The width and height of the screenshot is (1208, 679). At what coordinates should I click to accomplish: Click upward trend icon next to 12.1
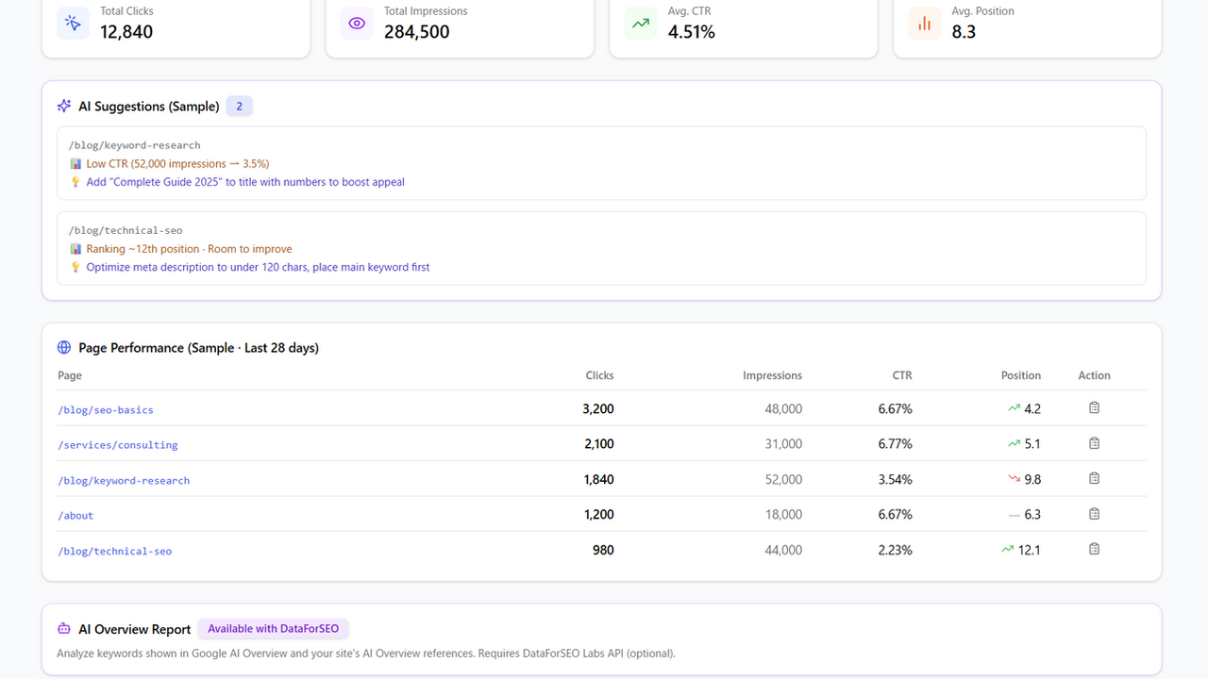tap(1008, 549)
